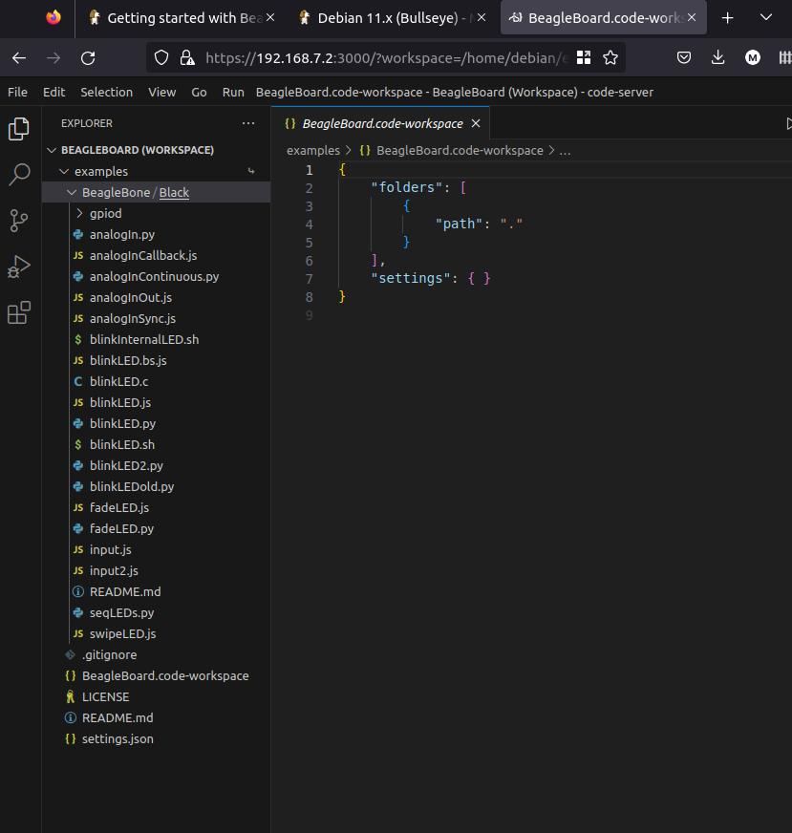Viewport: 792px width, 833px height.
Task: Open input.js file
Action: tap(111, 550)
